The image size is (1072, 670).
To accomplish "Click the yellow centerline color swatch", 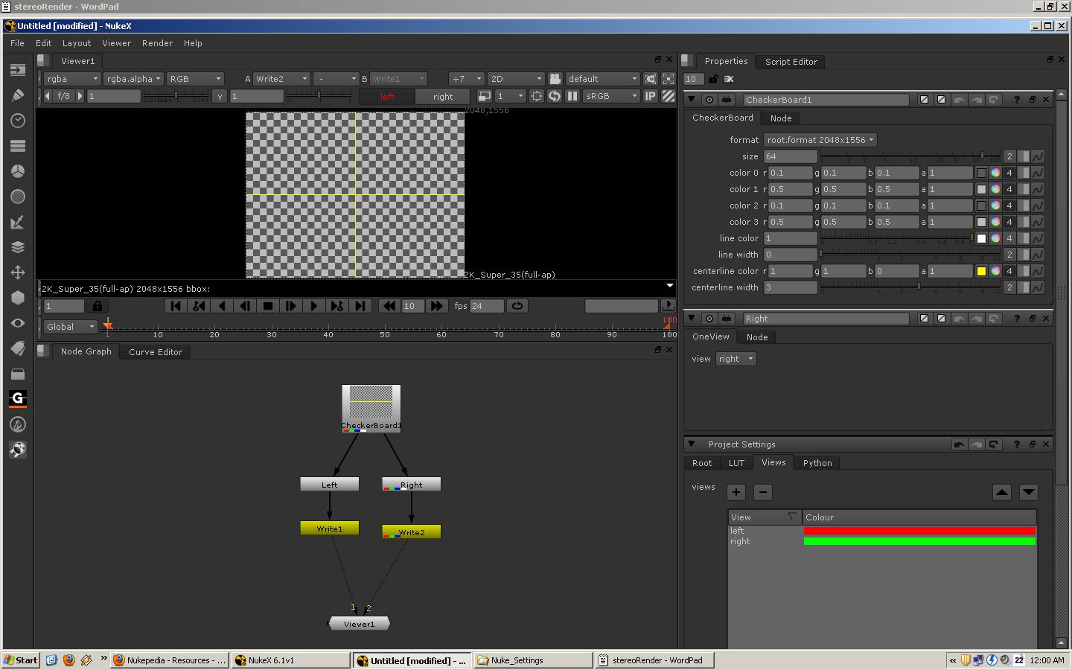I will pos(981,271).
